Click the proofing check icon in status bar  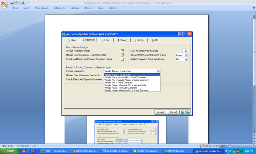click(x=34, y=145)
